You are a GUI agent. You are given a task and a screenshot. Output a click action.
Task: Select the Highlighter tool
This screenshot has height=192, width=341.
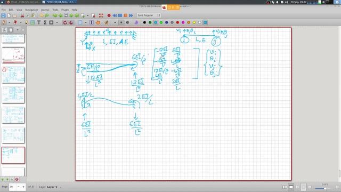click(x=26, y=22)
